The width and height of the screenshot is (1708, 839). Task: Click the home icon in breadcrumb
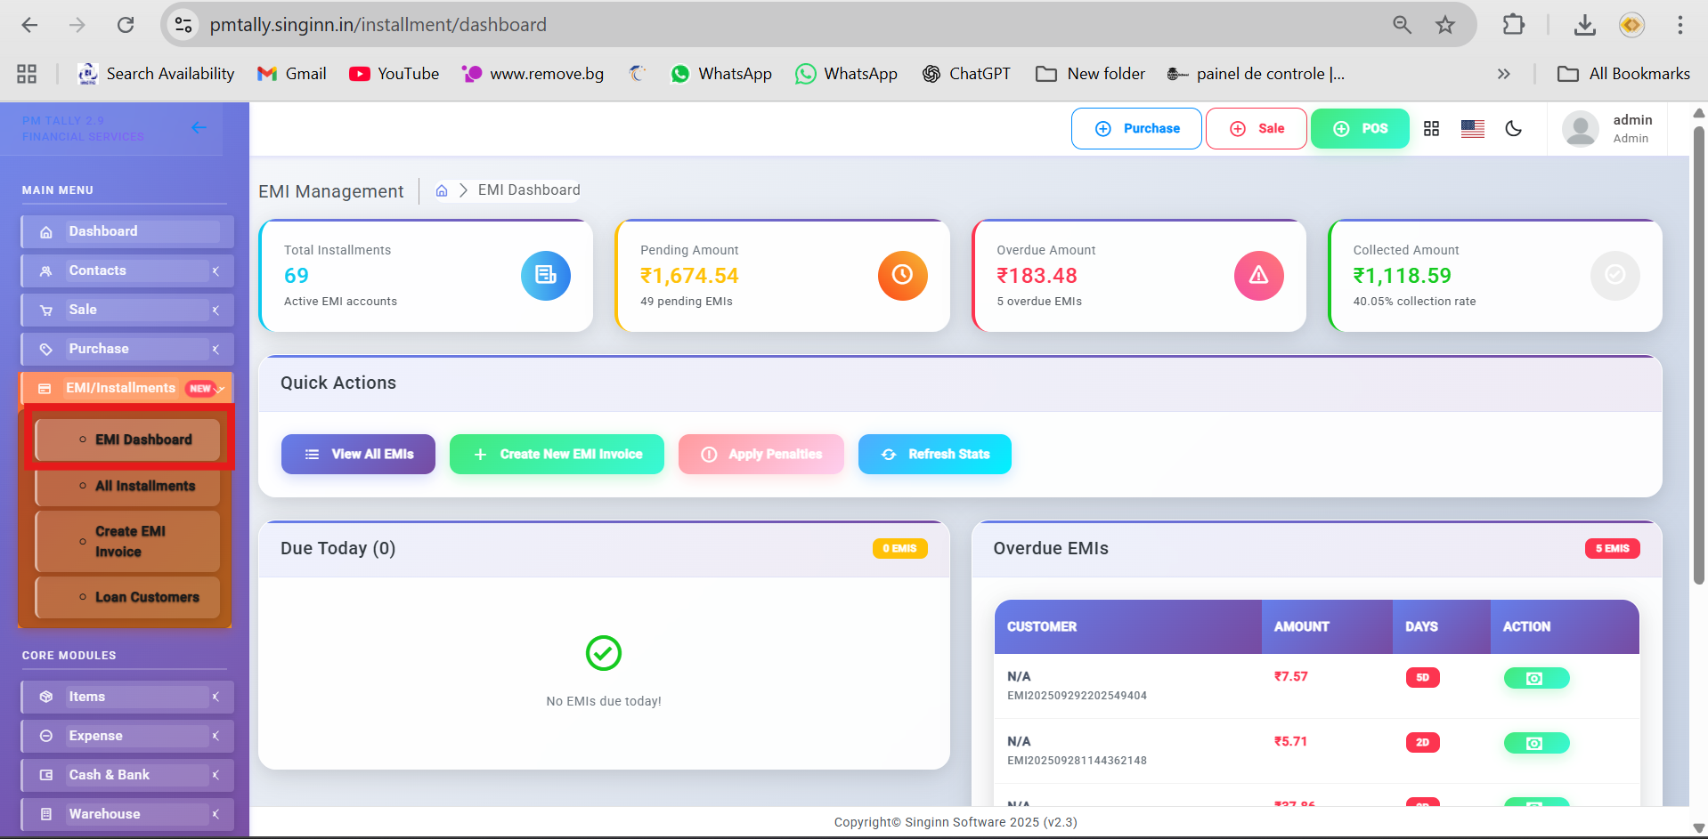tap(442, 190)
